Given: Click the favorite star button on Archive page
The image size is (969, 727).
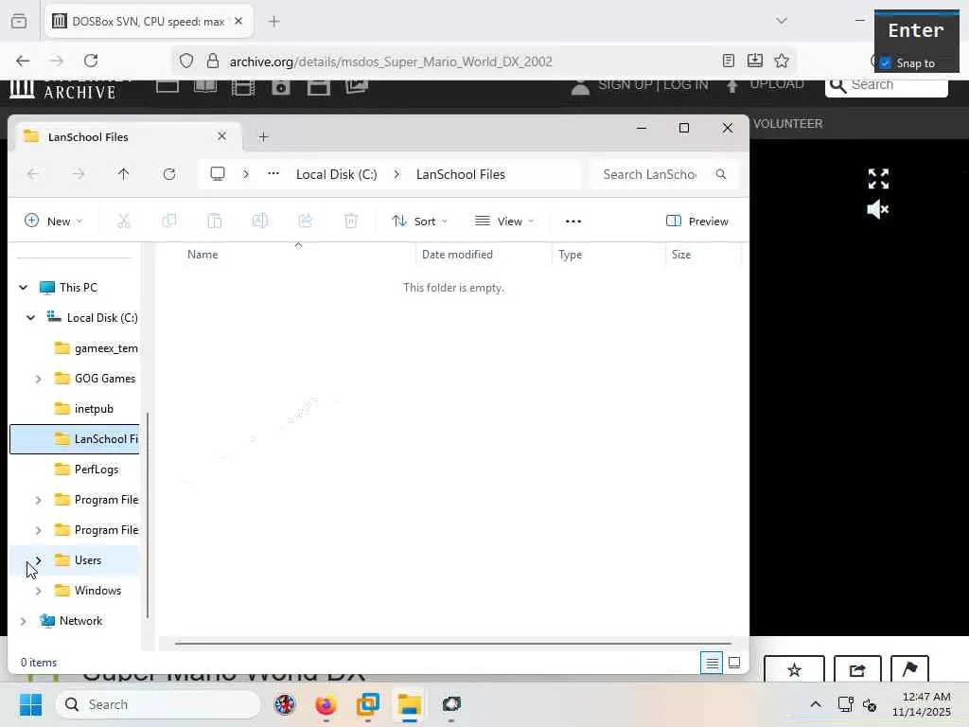Looking at the screenshot, I should click(x=794, y=669).
